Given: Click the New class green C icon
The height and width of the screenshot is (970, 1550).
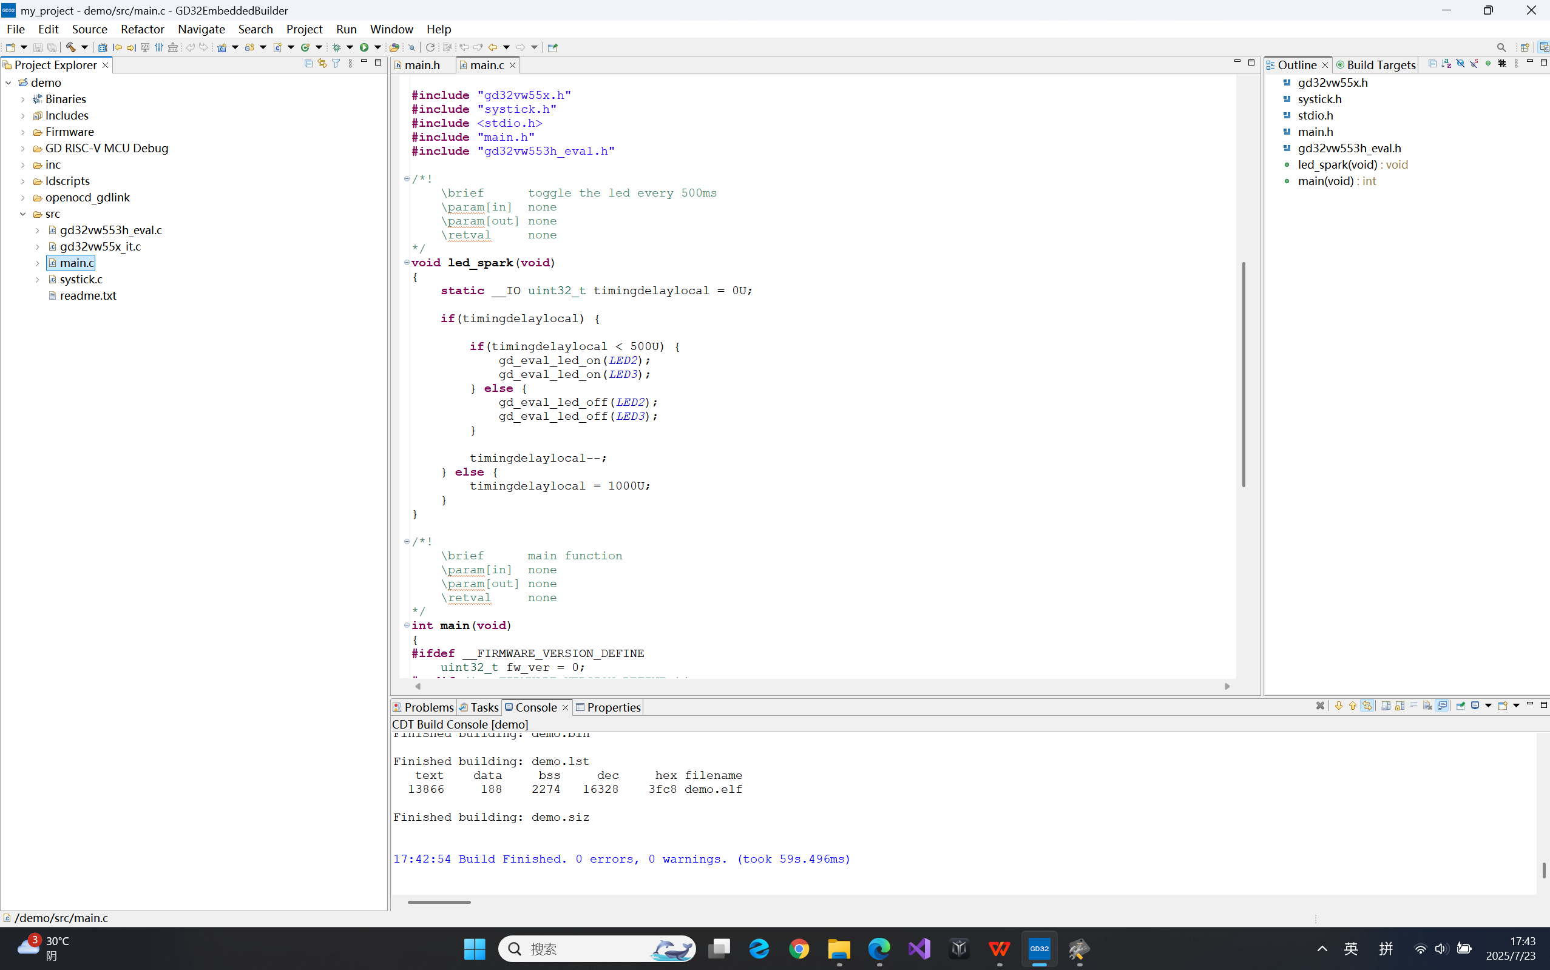Looking at the screenshot, I should pyautogui.click(x=305, y=47).
